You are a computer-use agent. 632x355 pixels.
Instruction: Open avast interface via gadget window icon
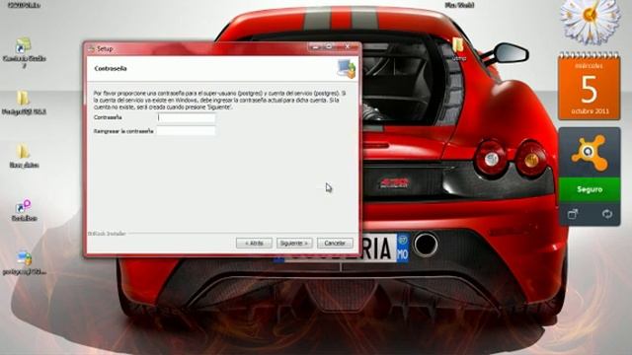573,214
